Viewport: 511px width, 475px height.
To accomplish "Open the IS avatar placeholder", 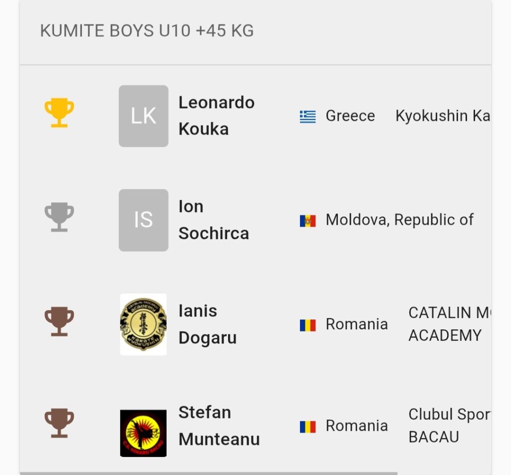I will 143,220.
